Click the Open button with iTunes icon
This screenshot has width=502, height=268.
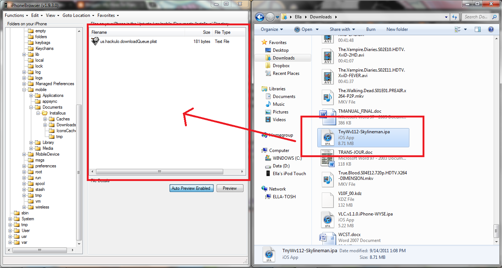pos(303,29)
